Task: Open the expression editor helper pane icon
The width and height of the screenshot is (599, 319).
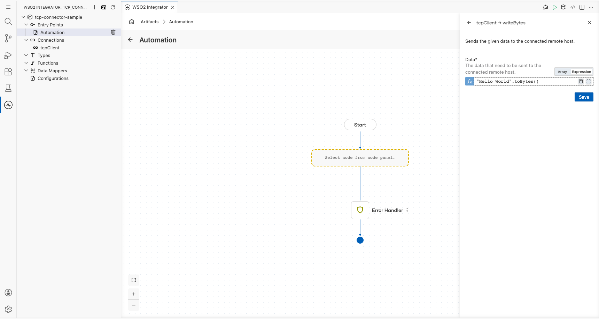Action: (581, 81)
